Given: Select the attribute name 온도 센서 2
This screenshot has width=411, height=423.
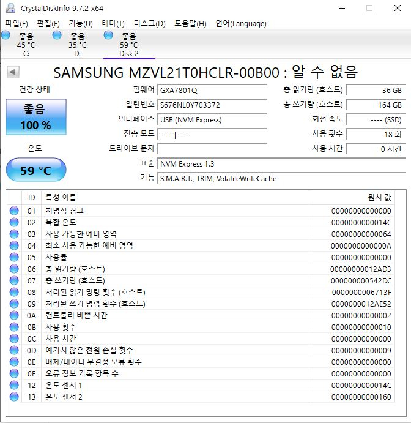Looking at the screenshot, I should (x=64, y=397).
